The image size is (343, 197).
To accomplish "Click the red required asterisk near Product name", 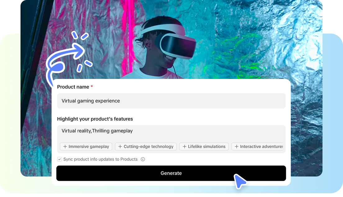I will tap(91, 87).
